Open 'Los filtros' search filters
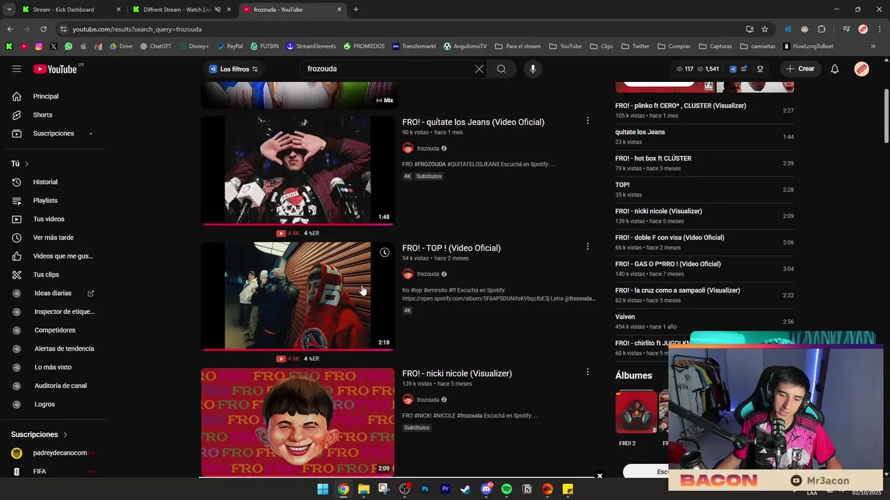890x500 pixels. point(234,69)
